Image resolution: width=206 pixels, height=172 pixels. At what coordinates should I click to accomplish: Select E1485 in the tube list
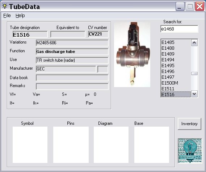point(176,42)
